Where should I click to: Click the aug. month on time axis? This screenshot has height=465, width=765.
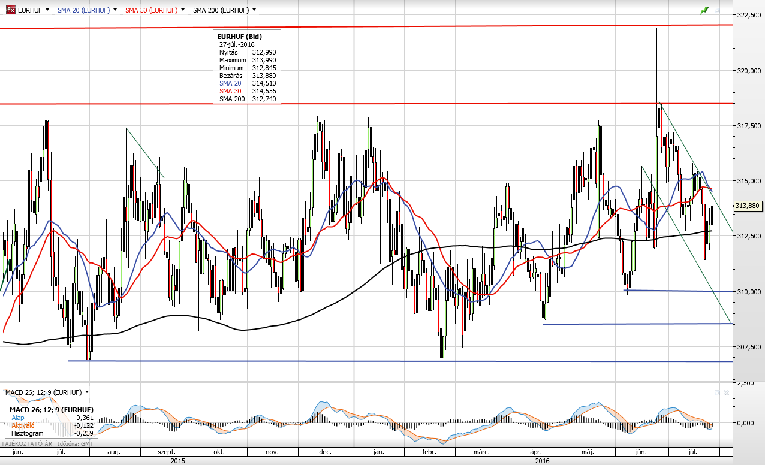114,452
